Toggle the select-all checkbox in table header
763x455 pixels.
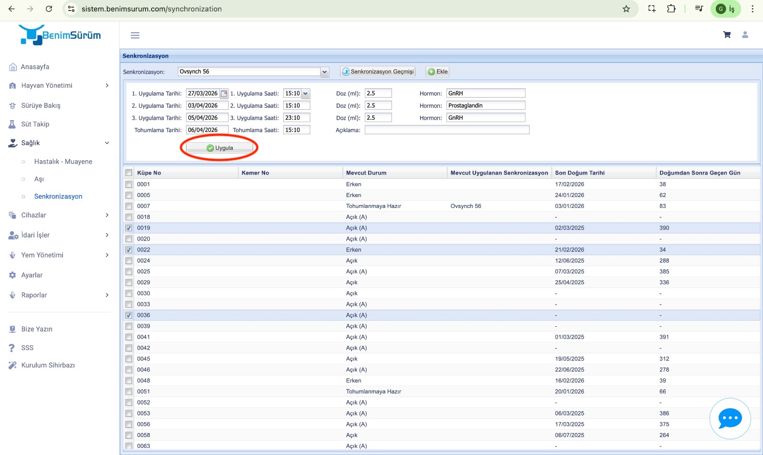click(x=129, y=173)
